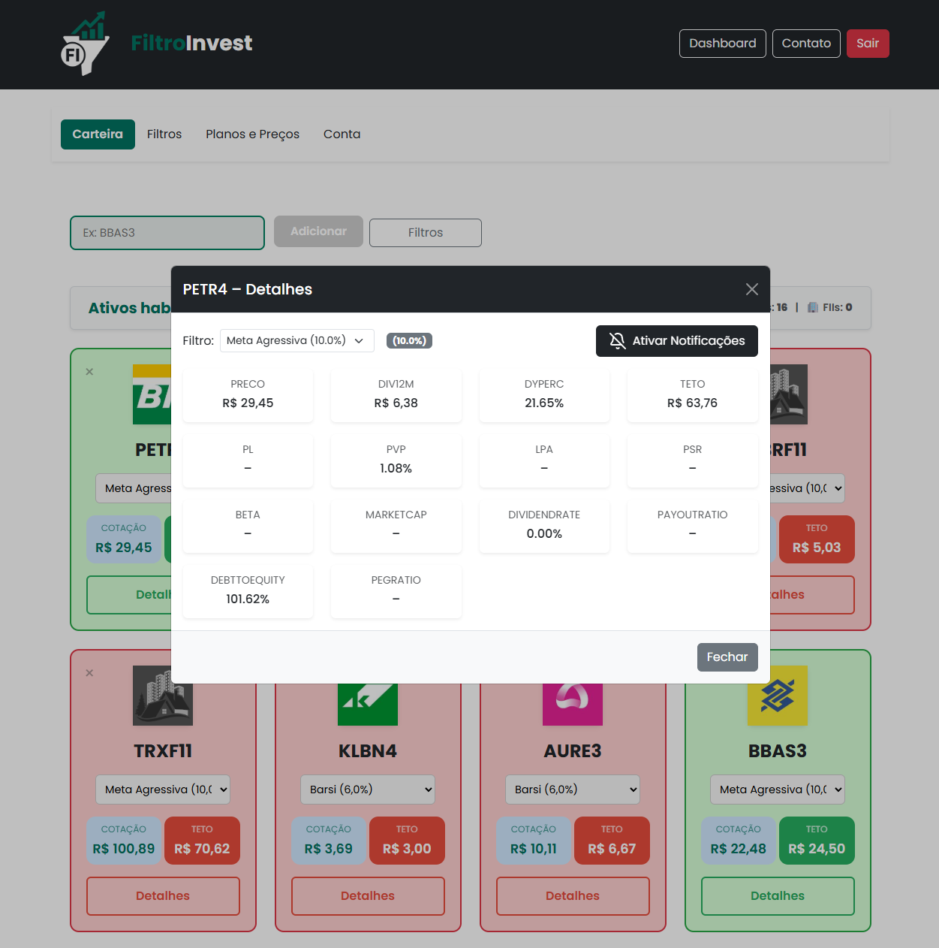Viewport: 939px width, 948px height.
Task: Click the crossed-out bell notification icon
Action: pos(617,341)
